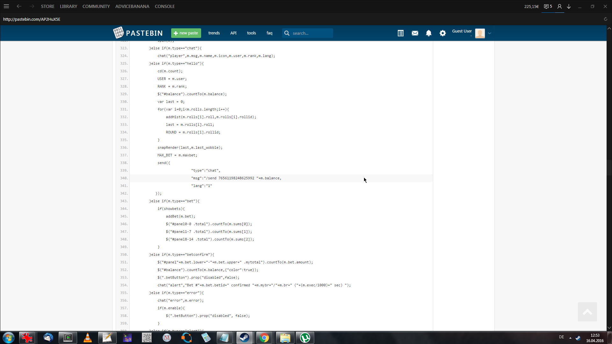Open Google Chrome from the taskbar

click(x=264, y=338)
